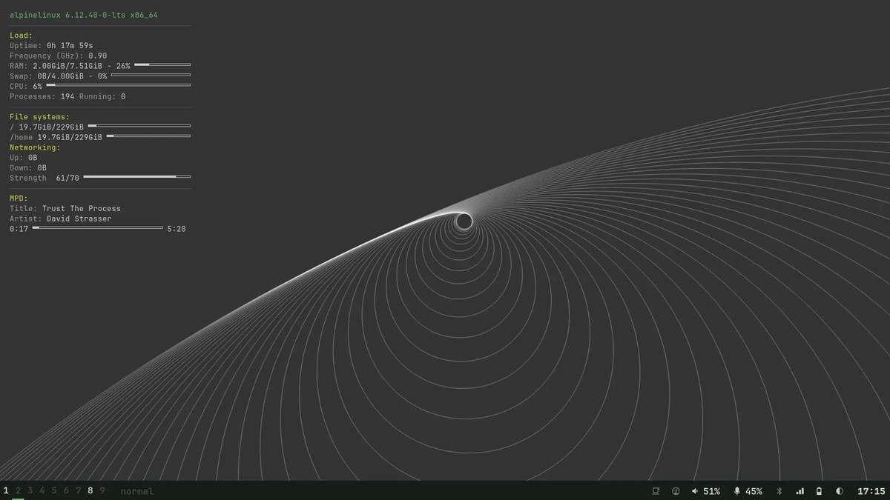Switch to workspace tag 9

[x=102, y=490]
